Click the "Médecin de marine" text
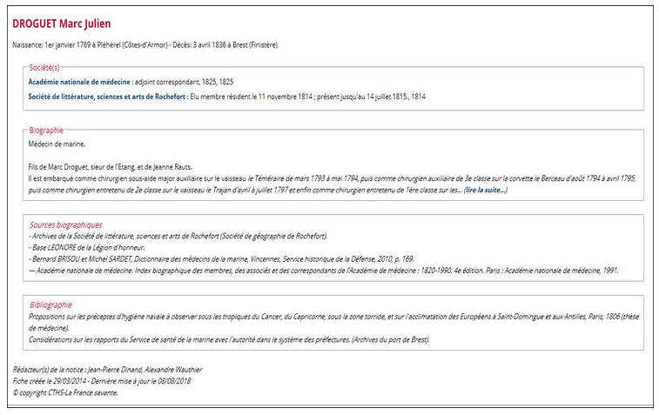Viewport: 659px width, 415px height. point(57,144)
